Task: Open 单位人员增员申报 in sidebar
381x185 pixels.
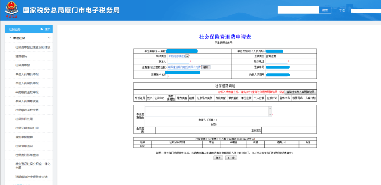Action: 27,74
